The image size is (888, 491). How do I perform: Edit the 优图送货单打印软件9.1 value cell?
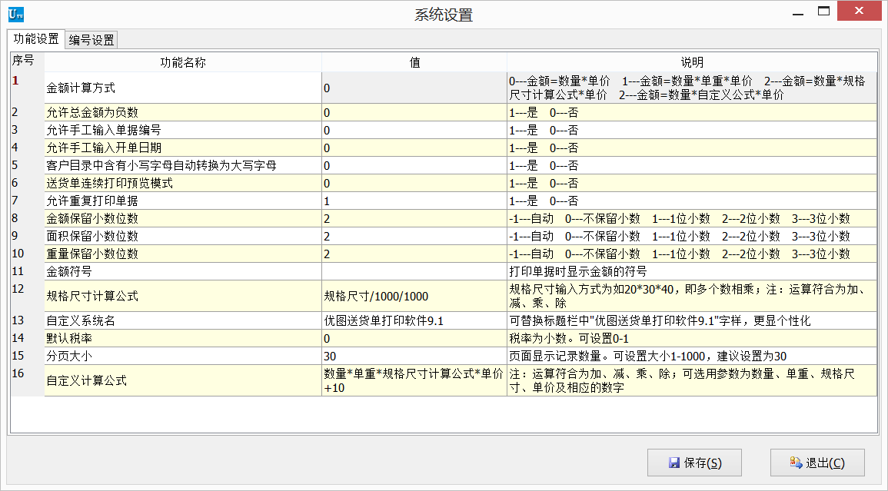414,320
